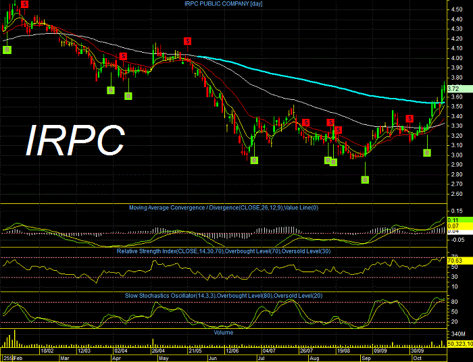
Task: Click the 26/07 date label
Action: coord(306,351)
